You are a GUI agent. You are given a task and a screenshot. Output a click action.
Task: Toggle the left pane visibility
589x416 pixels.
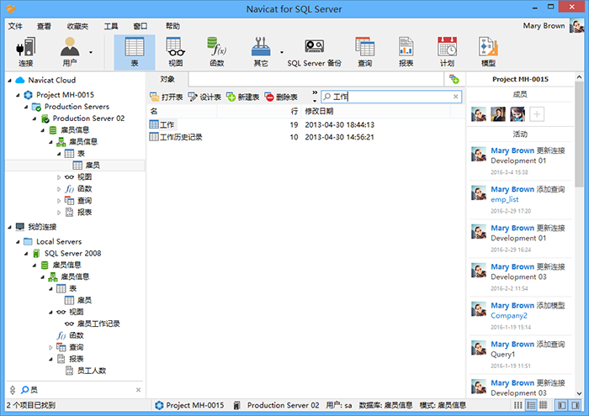click(562, 405)
